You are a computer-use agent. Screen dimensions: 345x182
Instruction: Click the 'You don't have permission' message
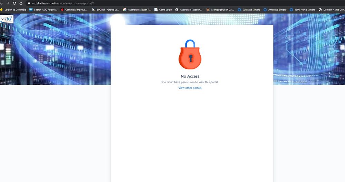[190, 82]
